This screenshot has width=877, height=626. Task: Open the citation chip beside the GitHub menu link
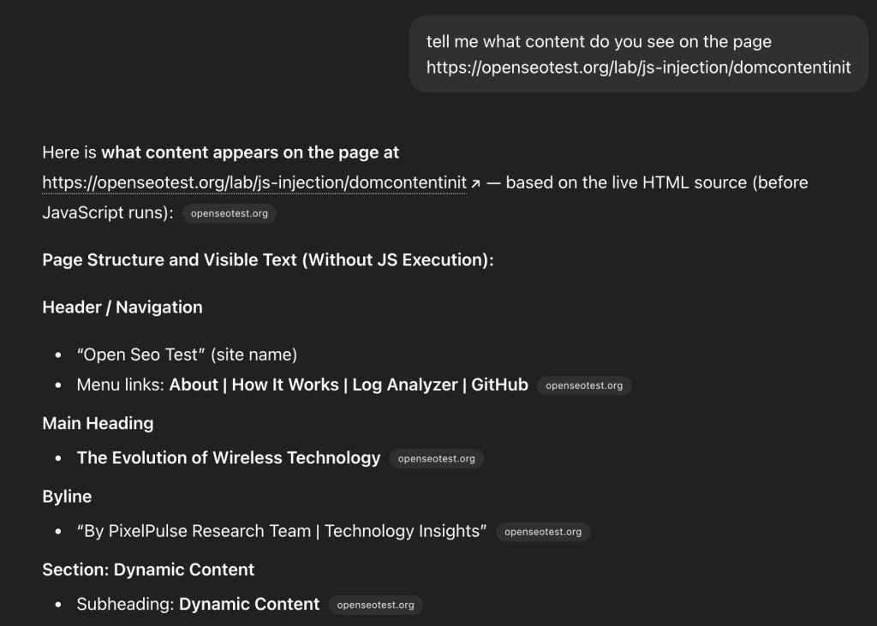coord(584,385)
